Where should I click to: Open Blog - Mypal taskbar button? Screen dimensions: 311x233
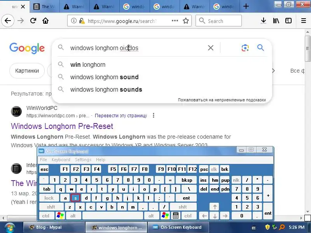coord(54,227)
